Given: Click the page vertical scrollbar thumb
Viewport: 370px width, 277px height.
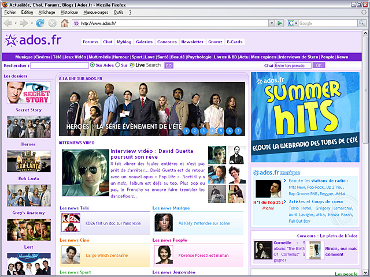Looking at the screenshot, I should (365, 89).
